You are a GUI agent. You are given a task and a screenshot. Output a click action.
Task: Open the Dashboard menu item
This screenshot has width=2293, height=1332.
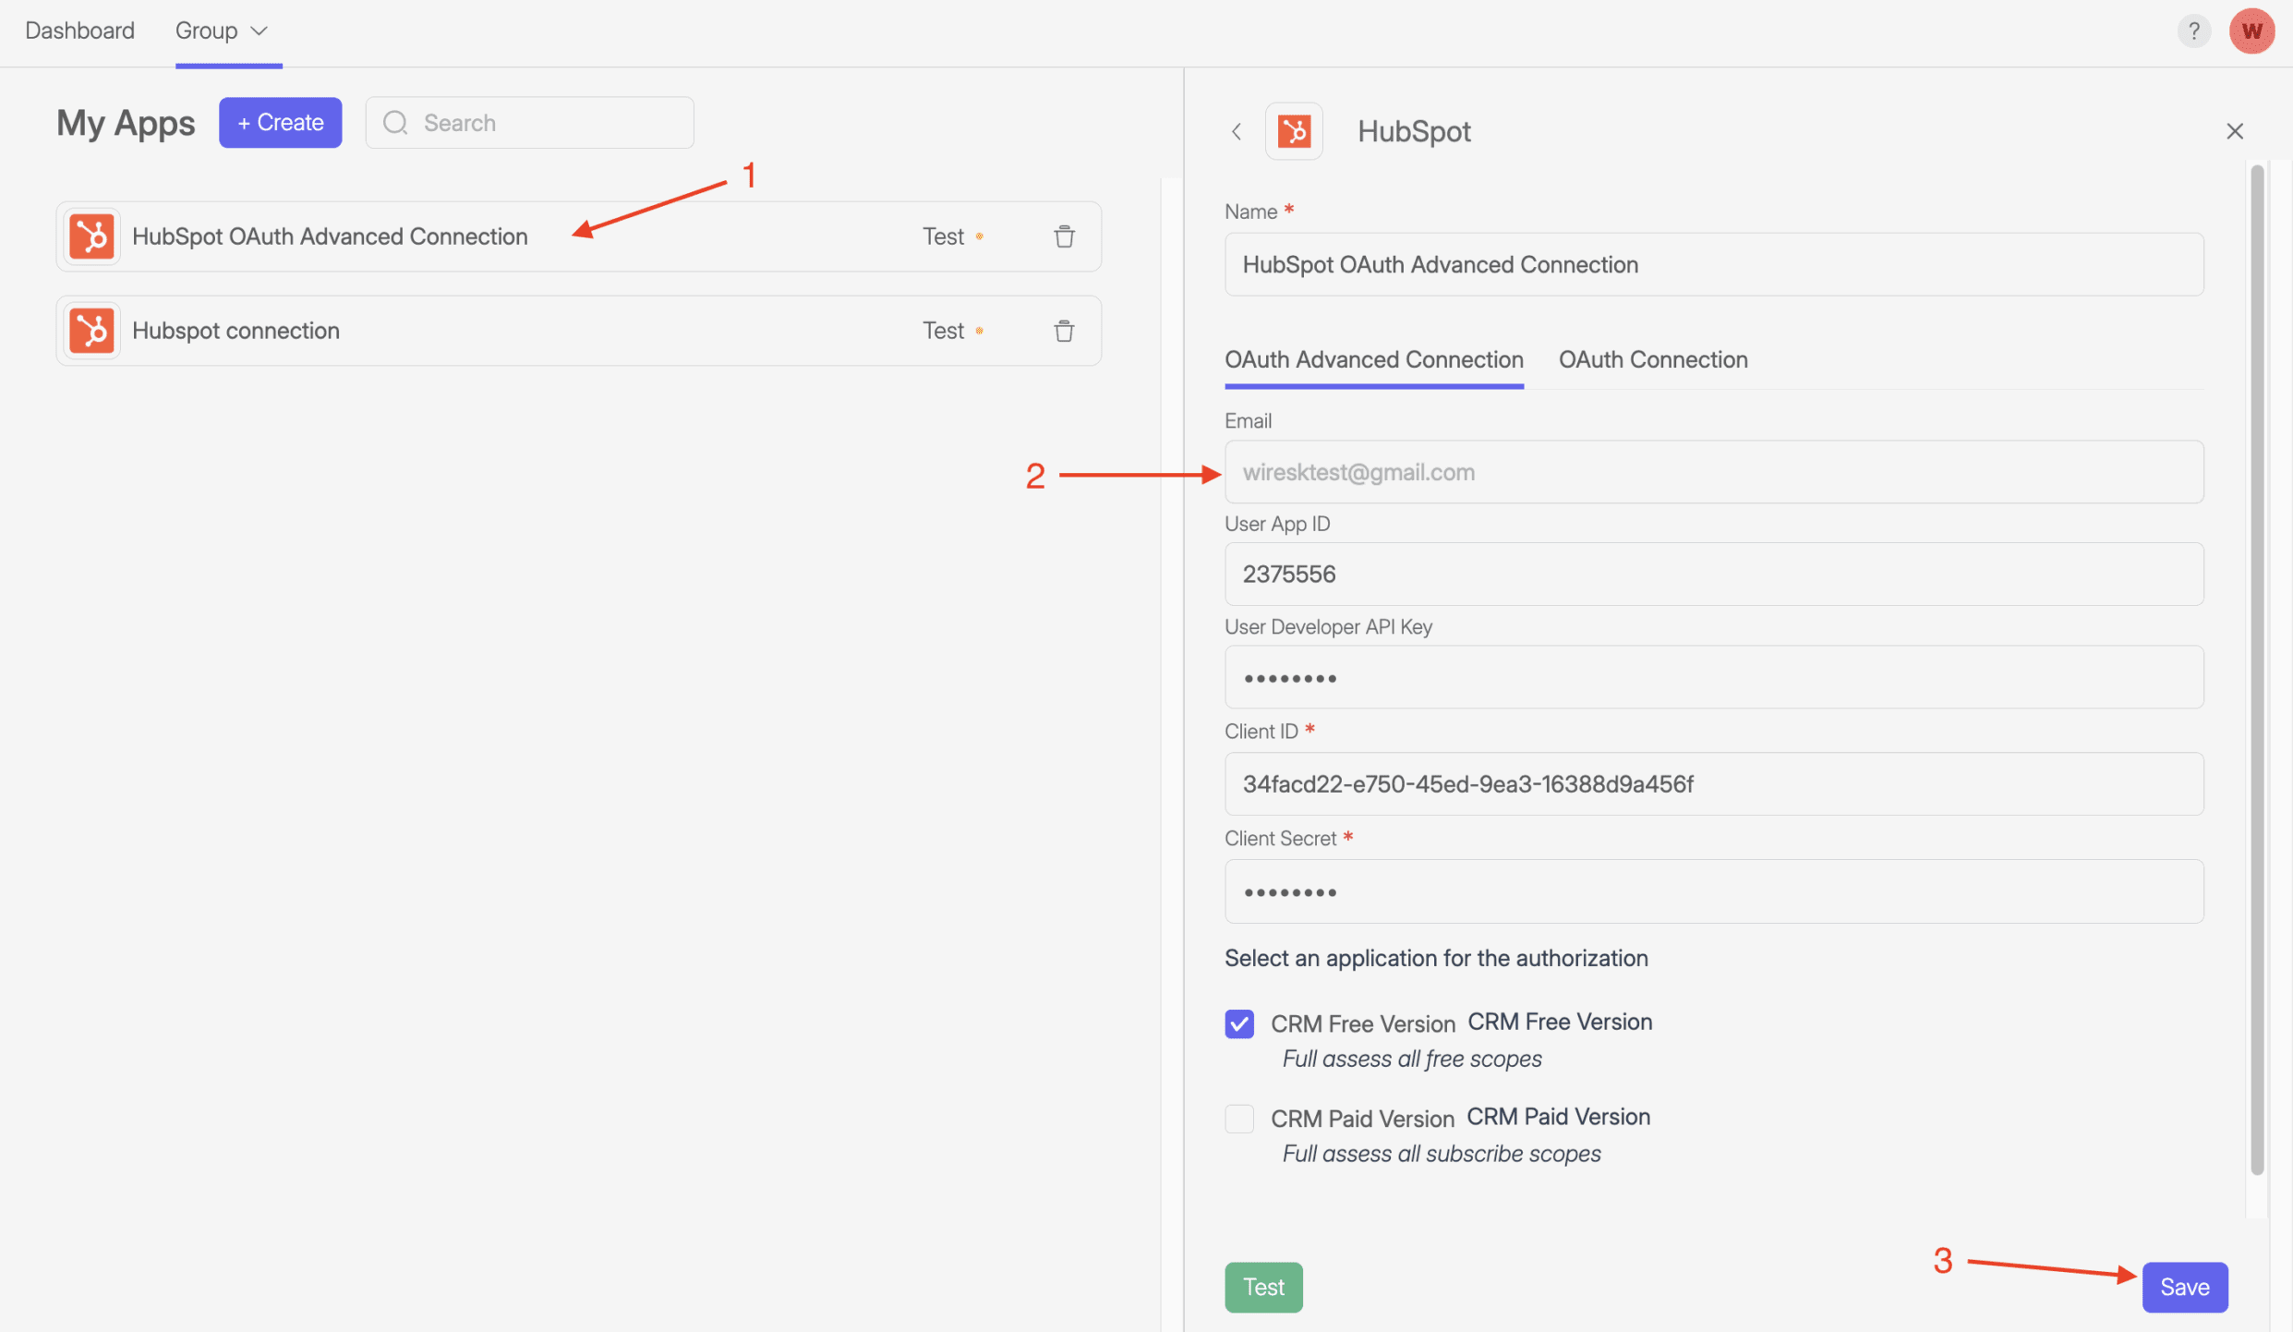[x=79, y=31]
